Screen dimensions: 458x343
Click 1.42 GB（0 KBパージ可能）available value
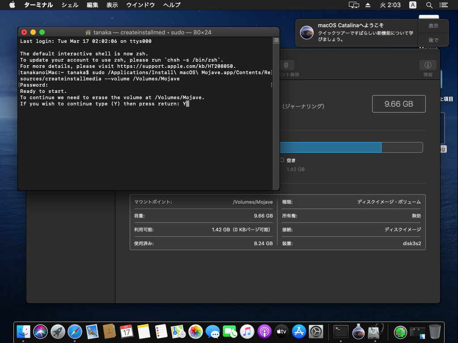[242, 230]
